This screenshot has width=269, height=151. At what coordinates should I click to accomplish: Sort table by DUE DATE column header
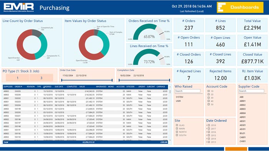[x=59, y=87]
